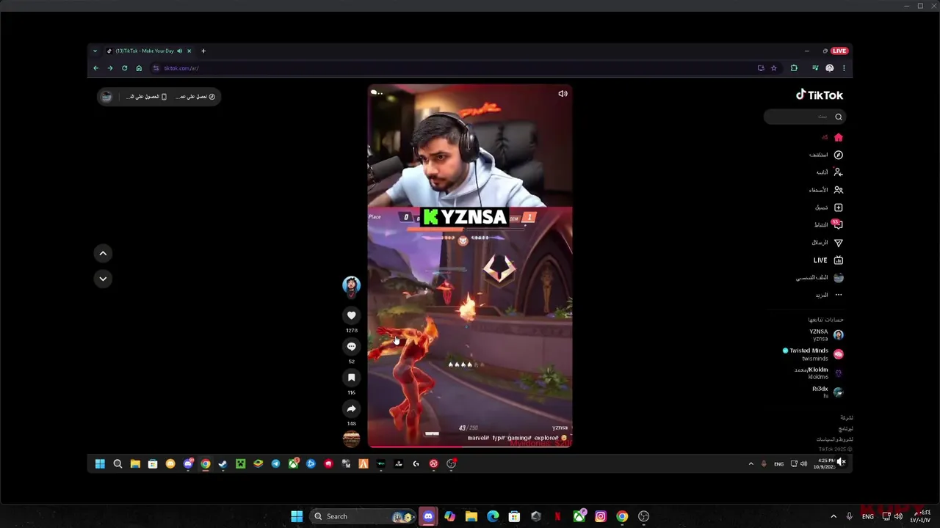Screen dimensions: 940x528
Task: Open the Twisted Minds followed account
Action: coord(814,354)
